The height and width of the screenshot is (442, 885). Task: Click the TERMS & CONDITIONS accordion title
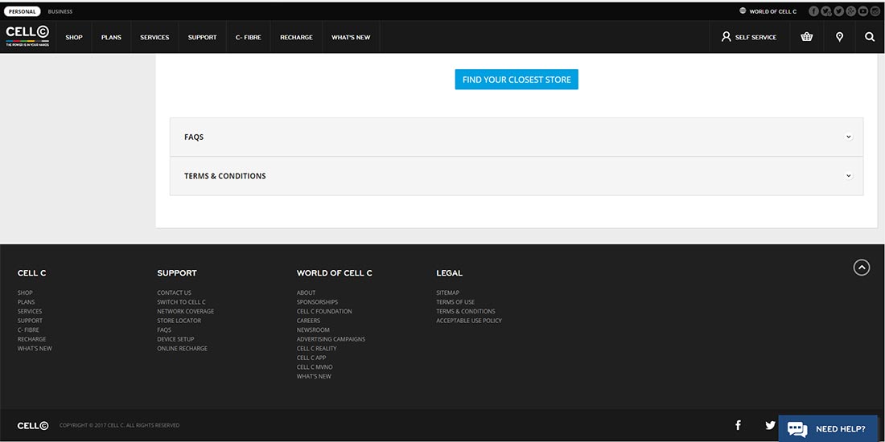point(224,176)
